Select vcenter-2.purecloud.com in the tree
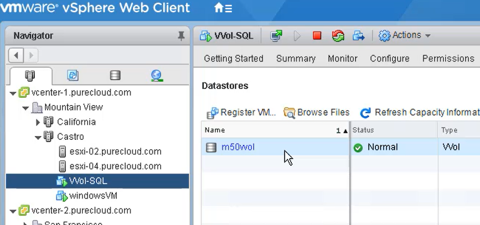Viewport: 480px width, 225px height. click(x=81, y=210)
